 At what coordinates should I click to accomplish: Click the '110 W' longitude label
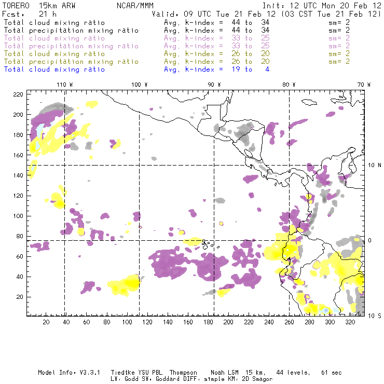pos(65,85)
